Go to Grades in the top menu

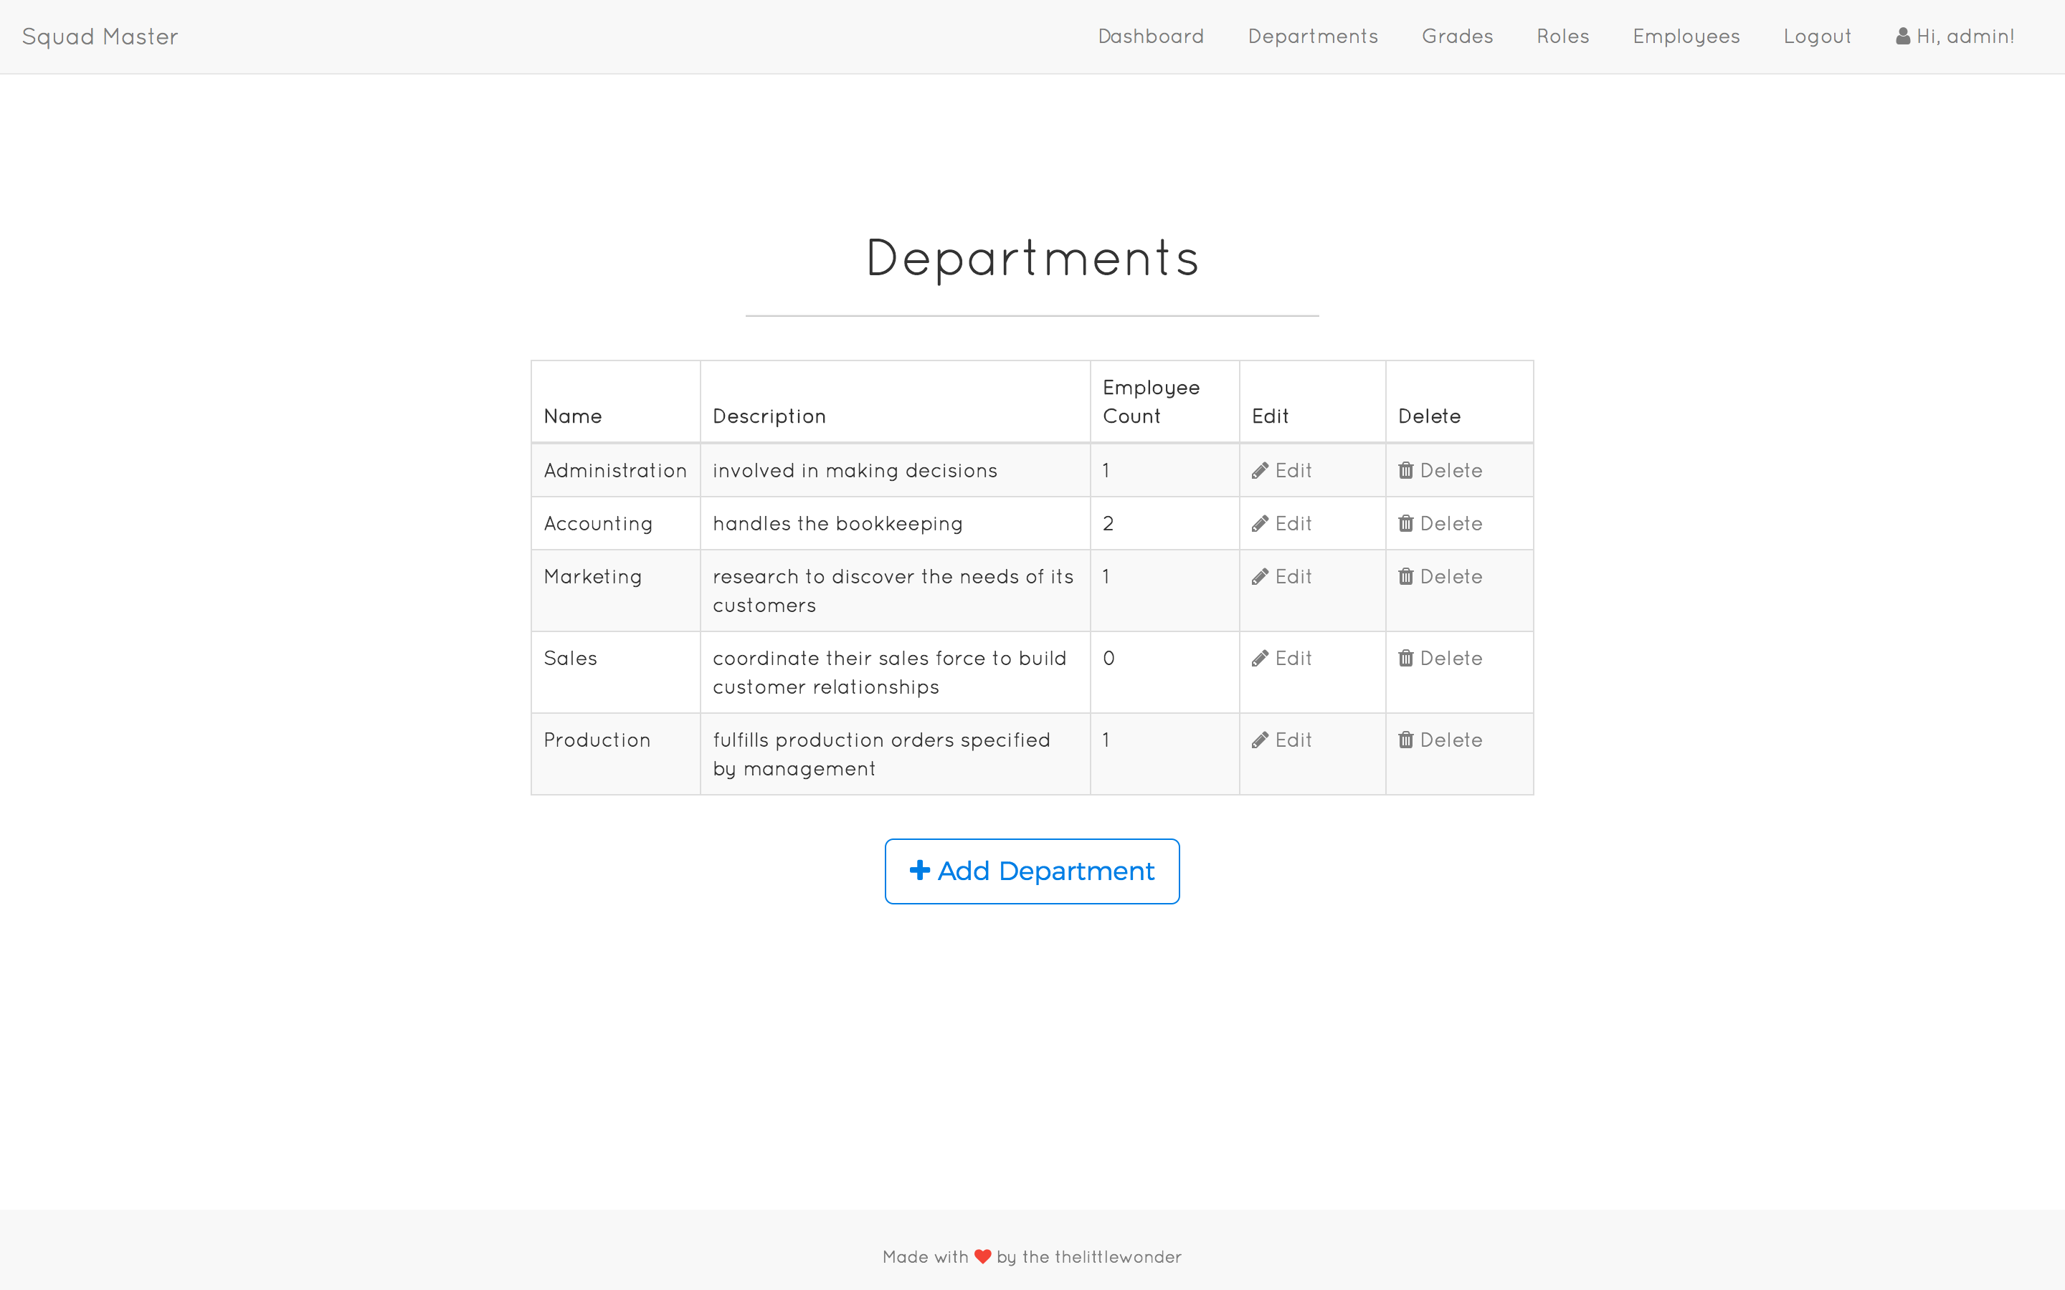(1456, 37)
